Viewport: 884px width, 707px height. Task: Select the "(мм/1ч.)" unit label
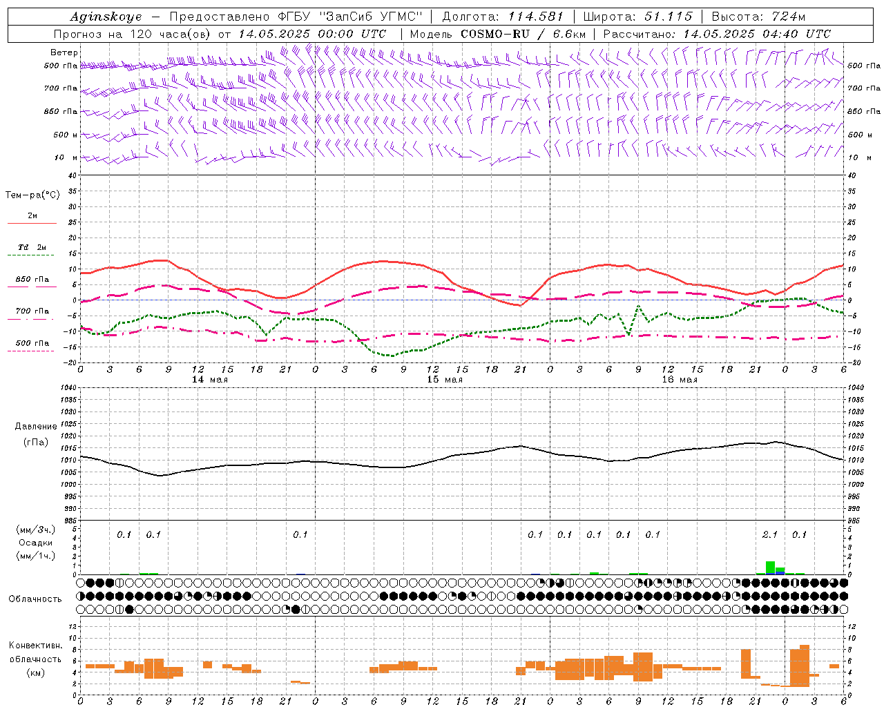36,556
